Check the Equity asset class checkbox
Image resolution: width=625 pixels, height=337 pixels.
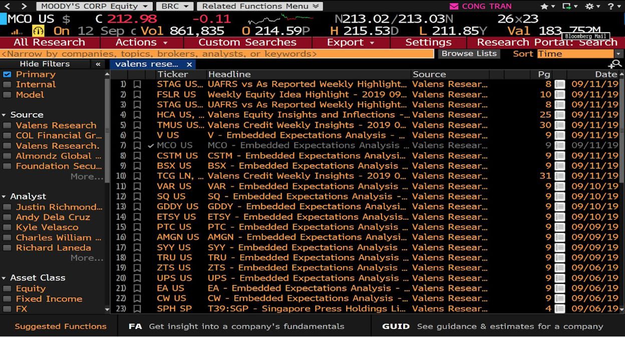point(7,288)
